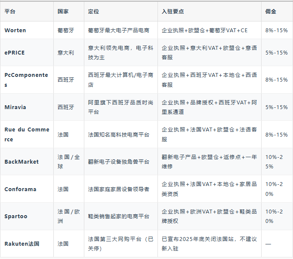Click PcComponentes requirement cell with 西语客服
293x259 pixels.
point(209,80)
